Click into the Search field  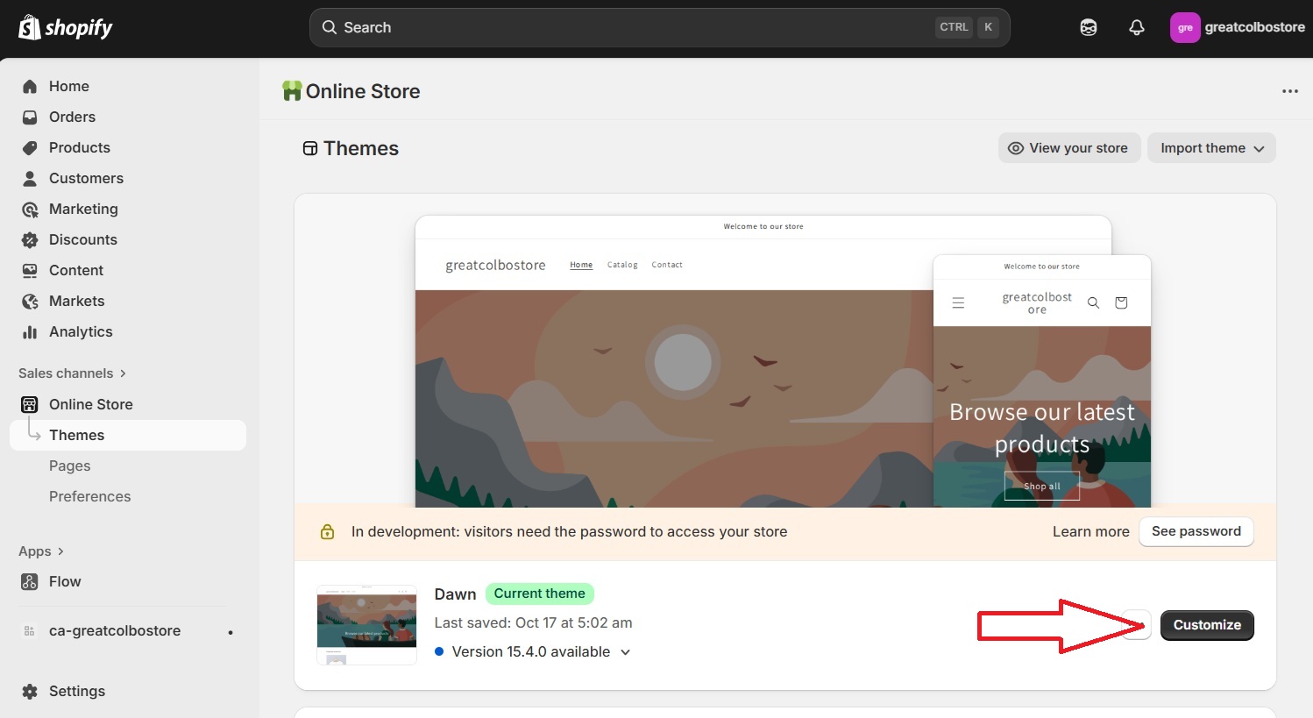pos(631,28)
